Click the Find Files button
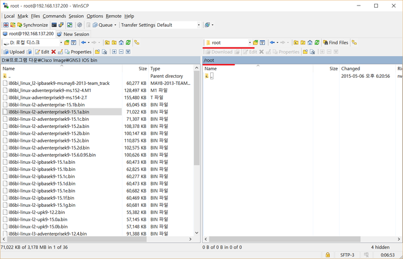This screenshot has width=403, height=259. click(x=335, y=42)
